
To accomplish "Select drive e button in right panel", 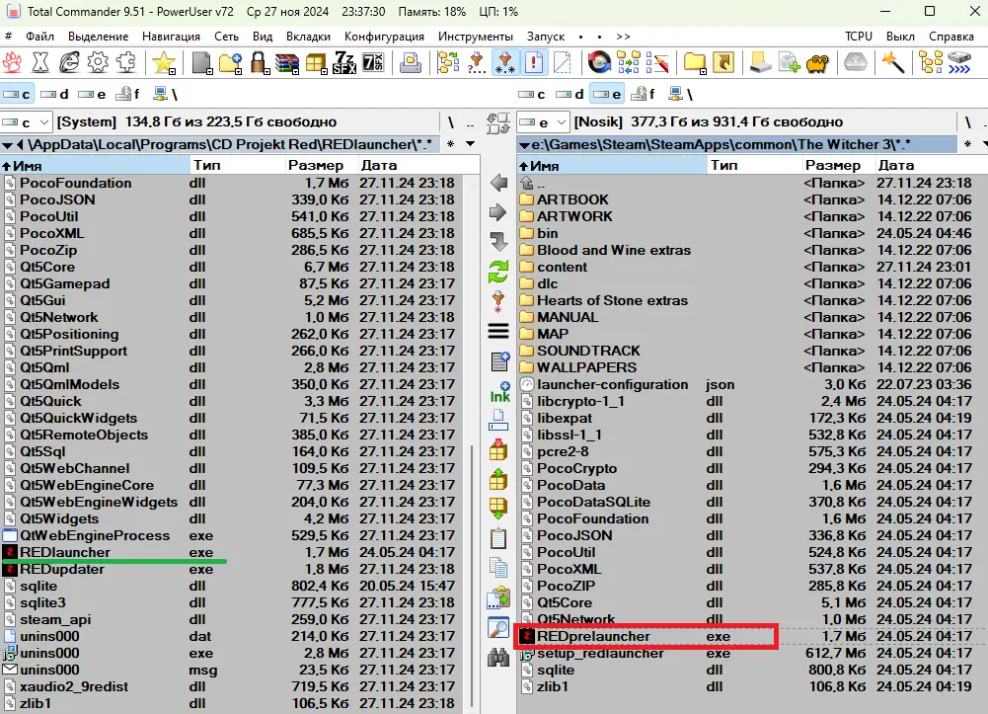I will point(607,94).
